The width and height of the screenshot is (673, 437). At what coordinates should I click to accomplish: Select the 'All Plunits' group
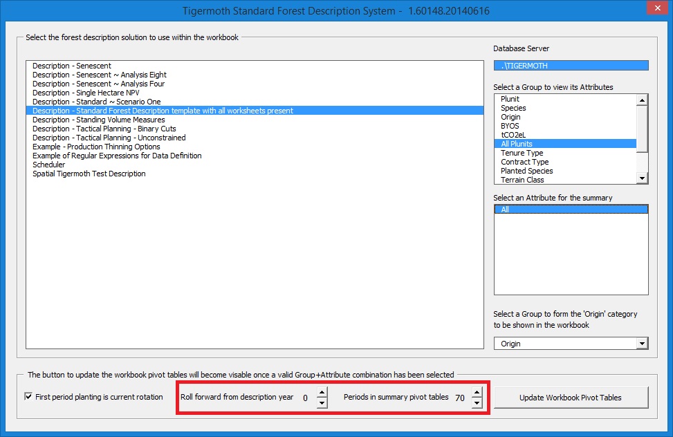point(565,144)
